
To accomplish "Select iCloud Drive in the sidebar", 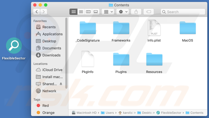I will (49, 70).
